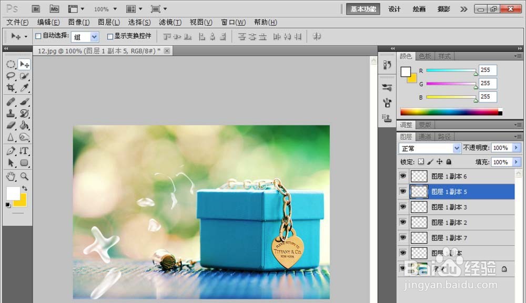Hide layer 图层 1 副本 2

403,222
